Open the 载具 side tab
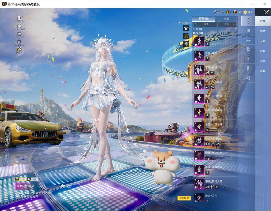 tap(263, 51)
